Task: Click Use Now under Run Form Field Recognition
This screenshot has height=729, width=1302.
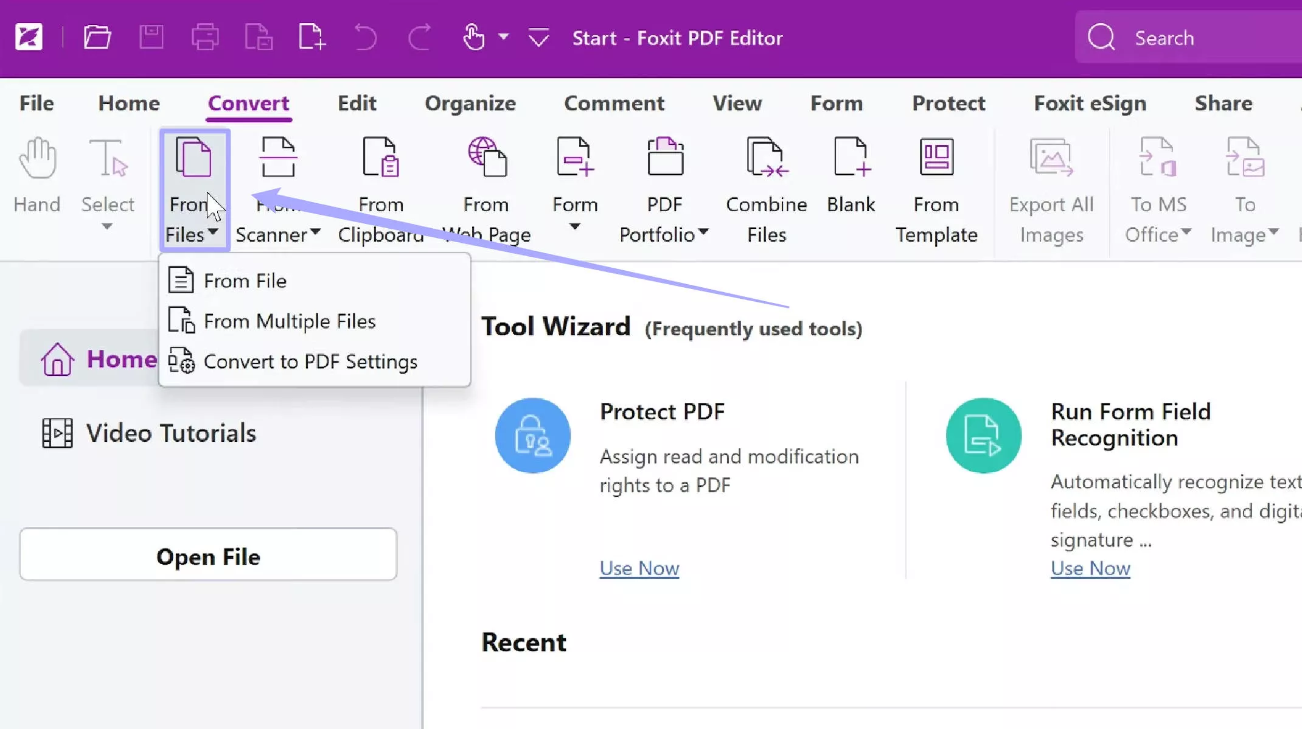Action: pos(1090,568)
